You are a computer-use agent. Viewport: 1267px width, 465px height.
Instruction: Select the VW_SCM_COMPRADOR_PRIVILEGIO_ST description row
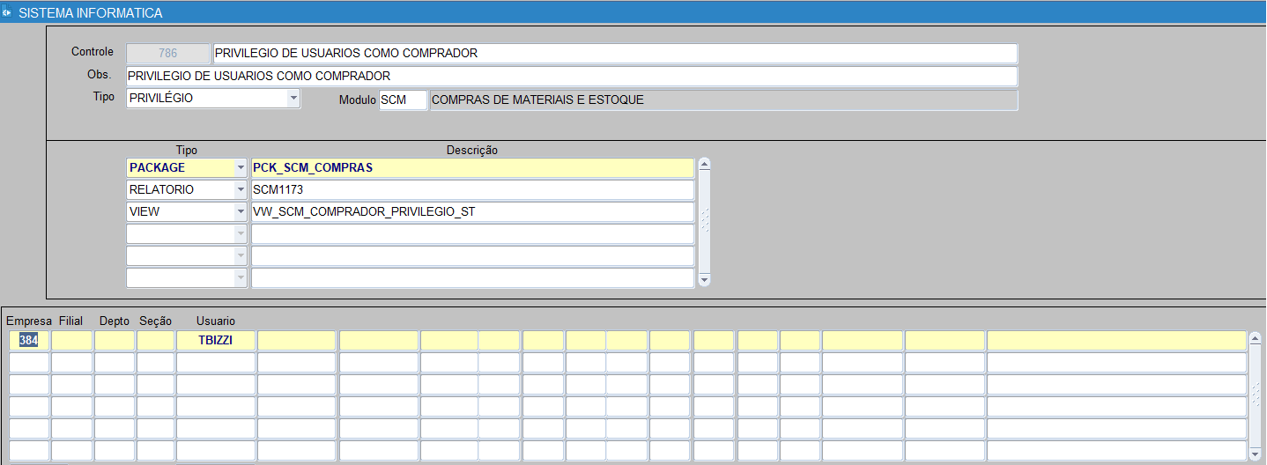(472, 212)
